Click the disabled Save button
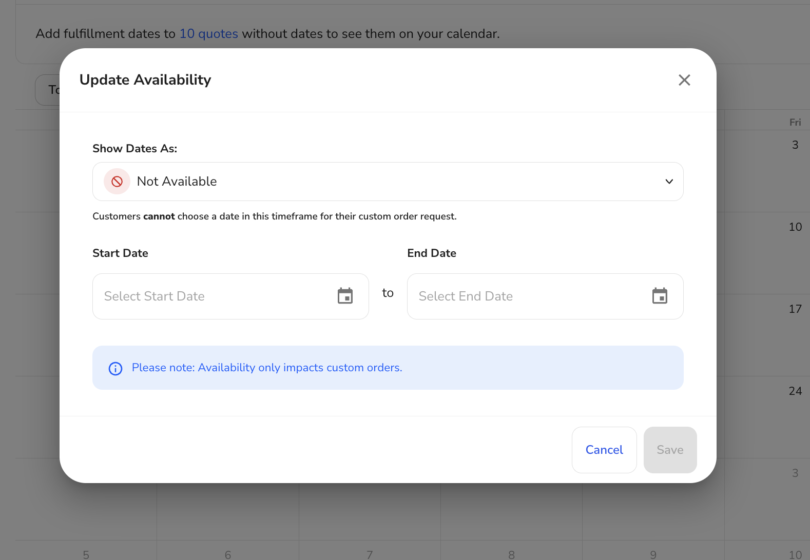 [670, 450]
